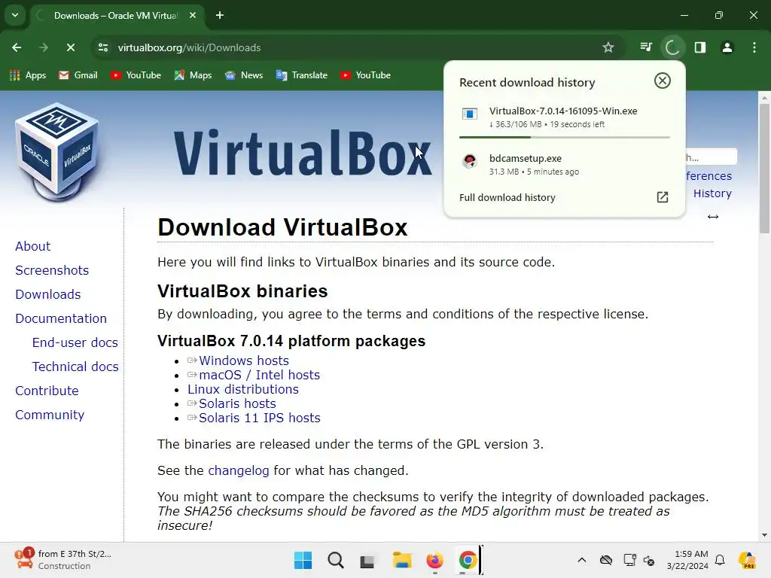The image size is (771, 578).
Task: Open Technical docs sidebar link
Action: tap(75, 367)
